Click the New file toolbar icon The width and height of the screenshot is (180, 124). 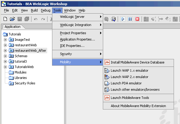[5, 19]
